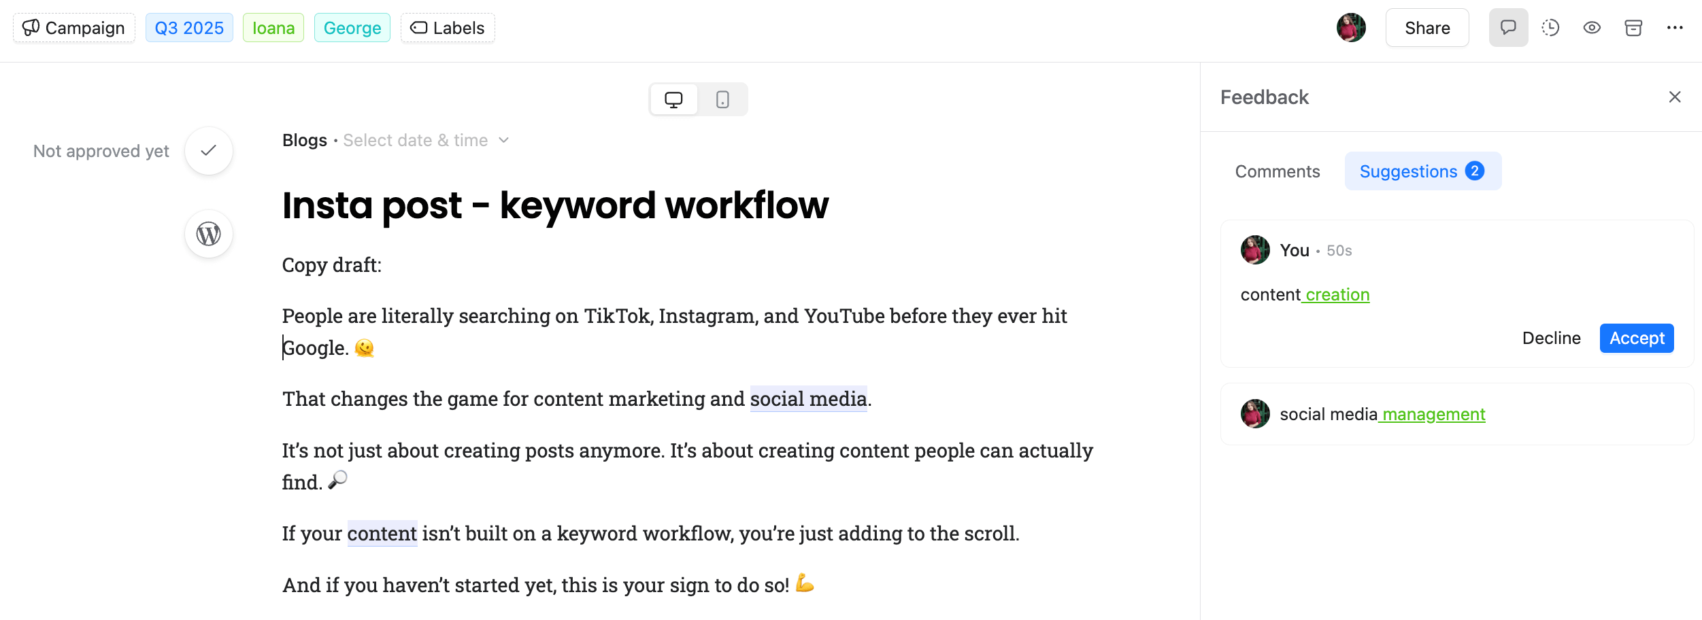
Task: Switch to desktop preview mode
Action: click(x=673, y=100)
